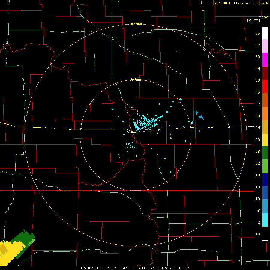Click the black TH threshold legend swatch

tap(265, 233)
